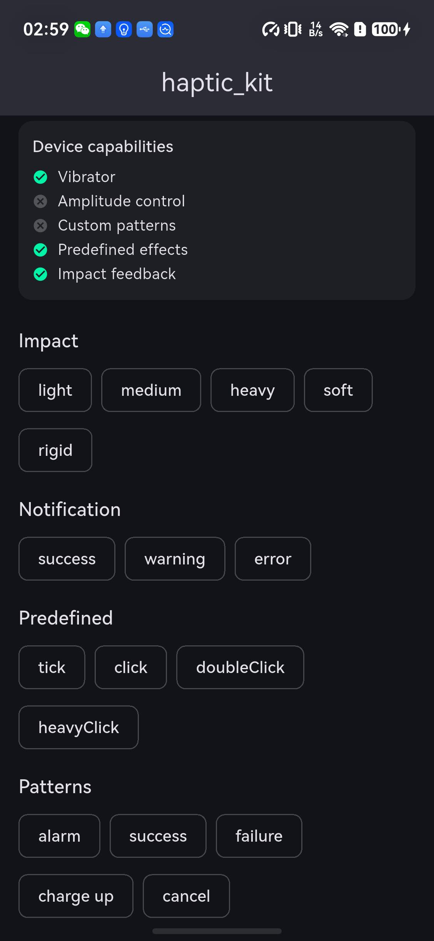This screenshot has height=941, width=434.
Task: Trigger the light impact haptic
Action: tap(55, 390)
